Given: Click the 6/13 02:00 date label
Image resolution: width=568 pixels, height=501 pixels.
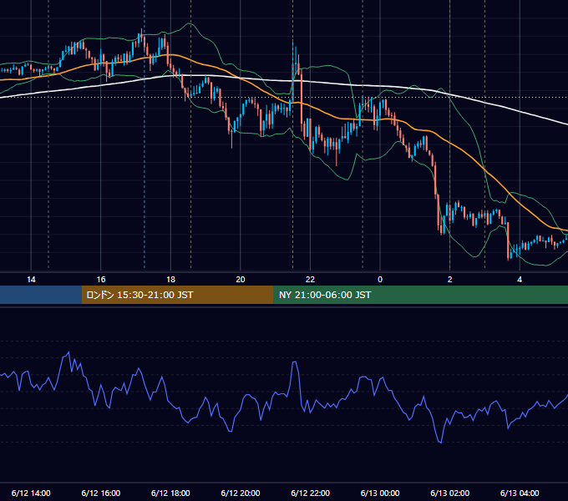Looking at the screenshot, I should [450, 493].
